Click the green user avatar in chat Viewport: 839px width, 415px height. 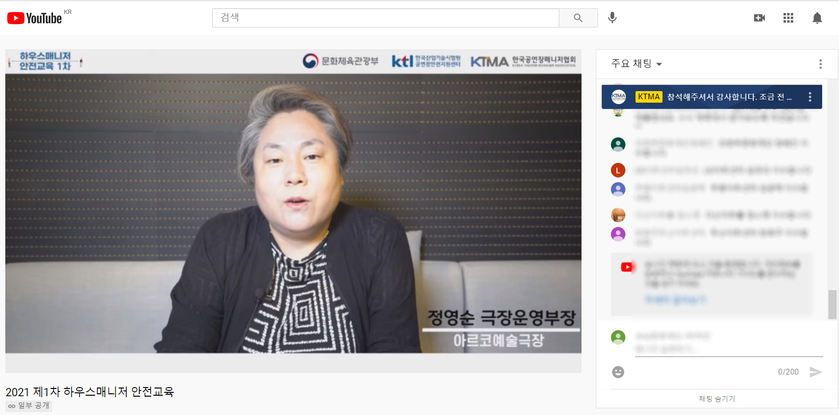point(618,144)
